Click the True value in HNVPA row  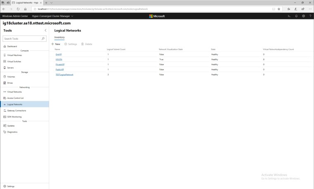[x=162, y=59]
